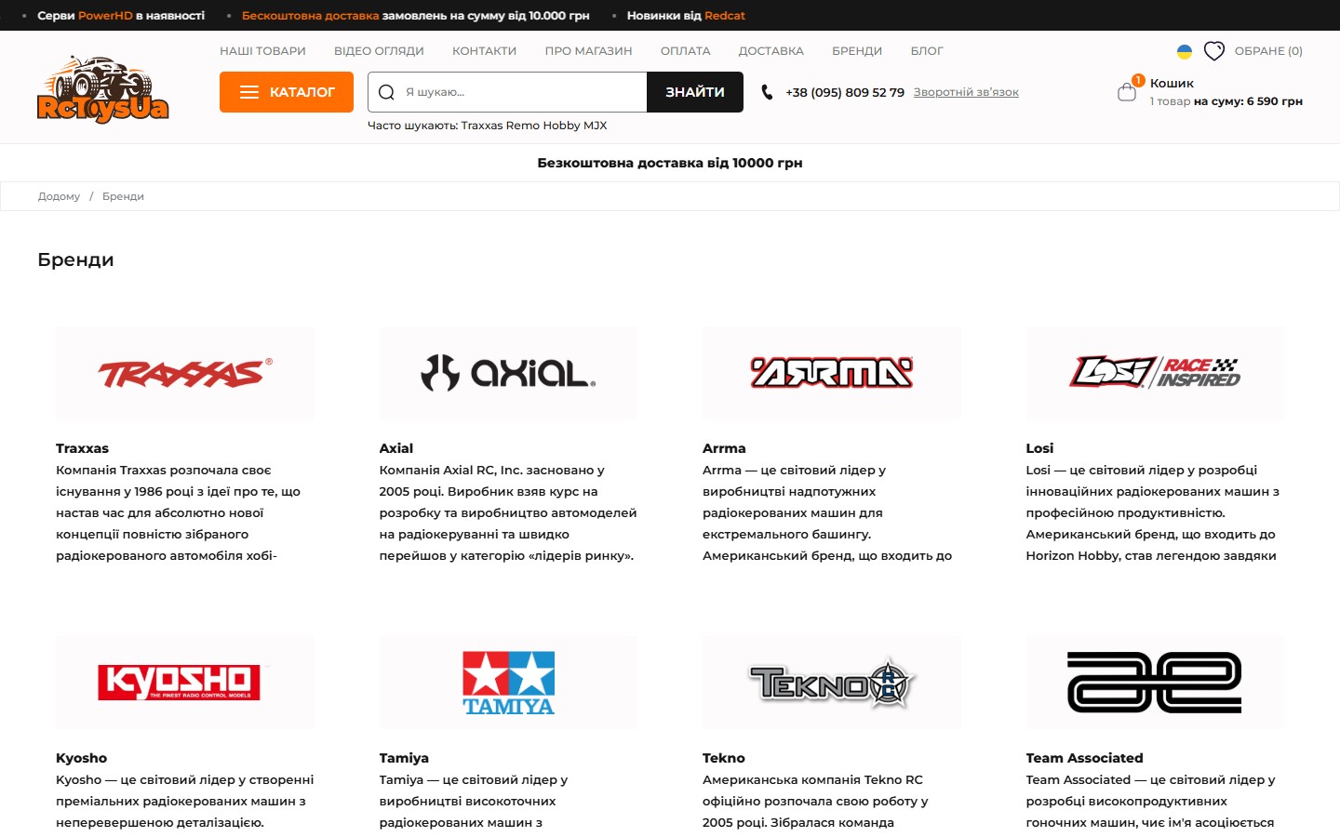Click the Додому breadcrumb link
The height and width of the screenshot is (837, 1340).
tap(59, 196)
